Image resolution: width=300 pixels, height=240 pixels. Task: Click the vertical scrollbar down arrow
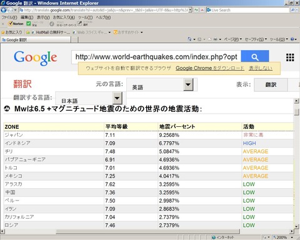click(x=297, y=226)
